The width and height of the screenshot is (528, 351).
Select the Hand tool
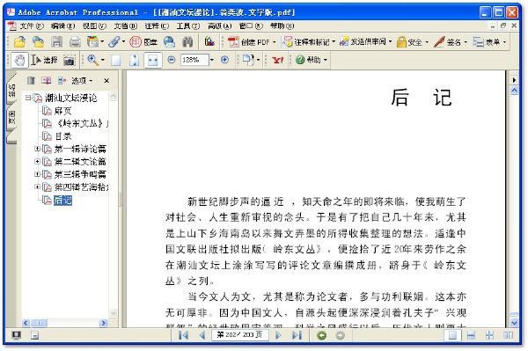[19, 60]
